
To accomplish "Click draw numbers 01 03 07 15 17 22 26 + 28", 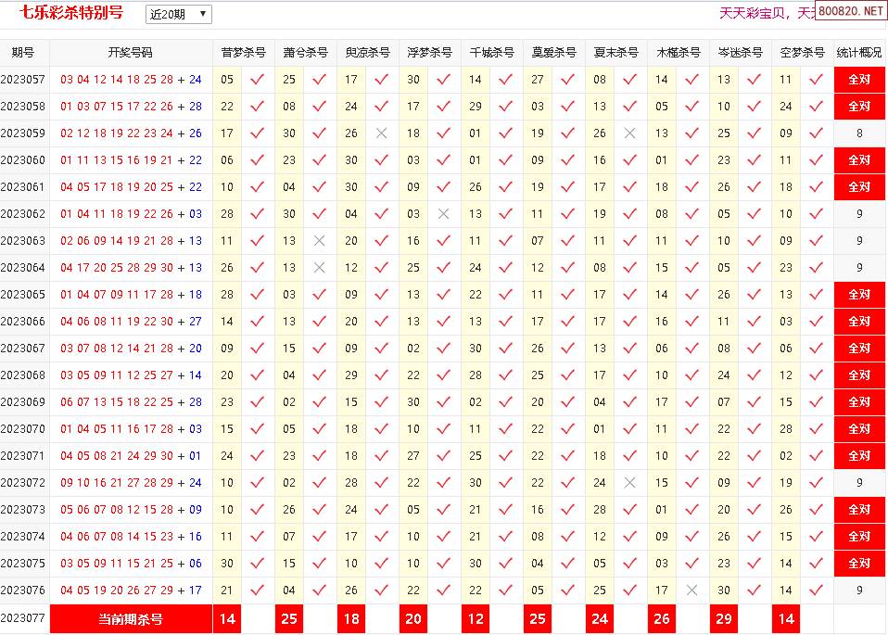I will point(131,106).
